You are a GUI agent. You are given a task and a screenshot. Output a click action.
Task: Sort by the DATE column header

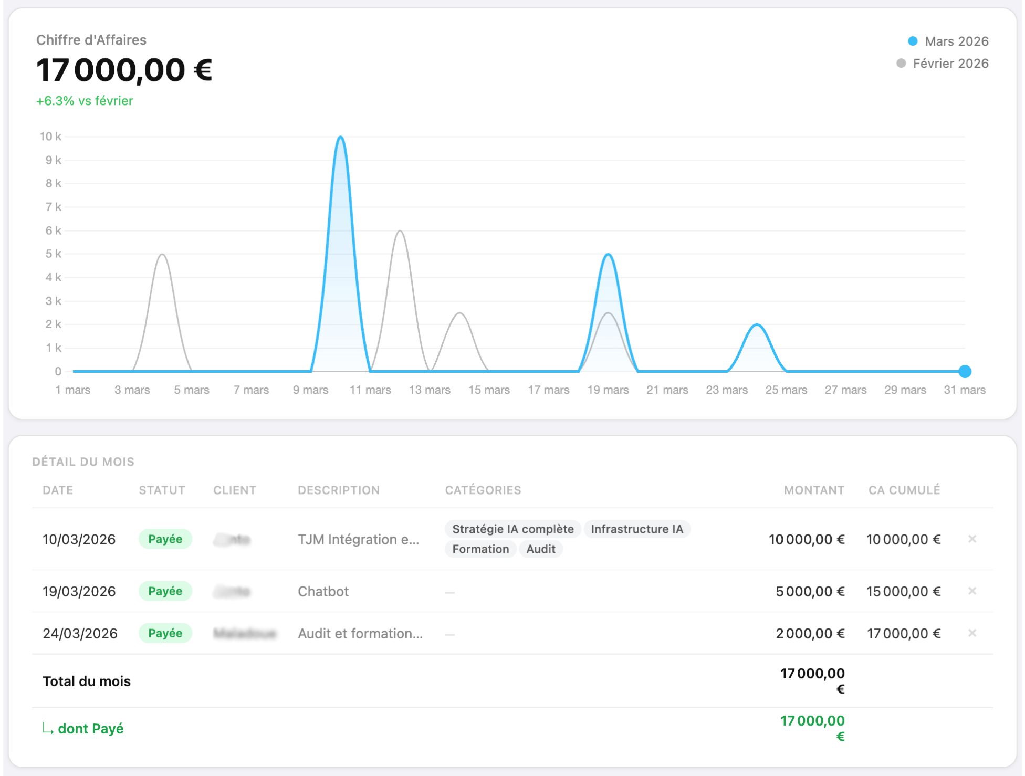[x=58, y=490]
